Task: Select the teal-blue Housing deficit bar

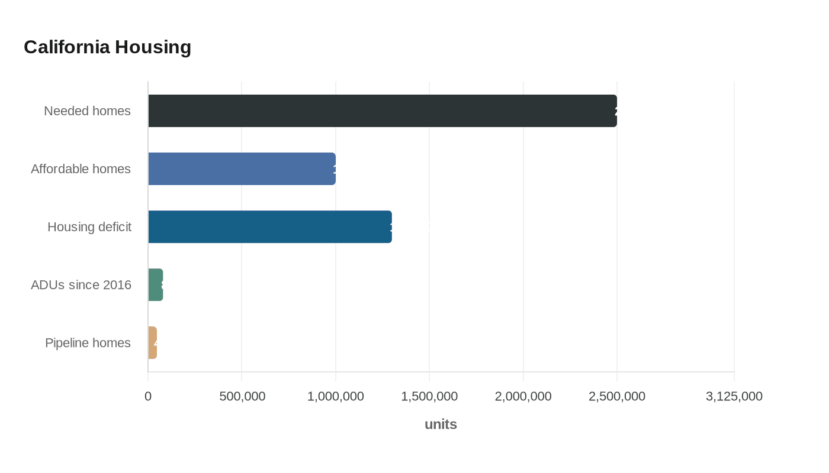Action: click(269, 226)
